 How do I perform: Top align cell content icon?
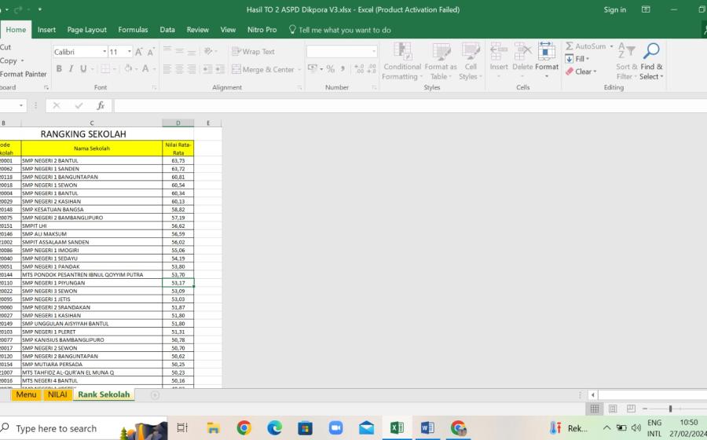tap(167, 51)
